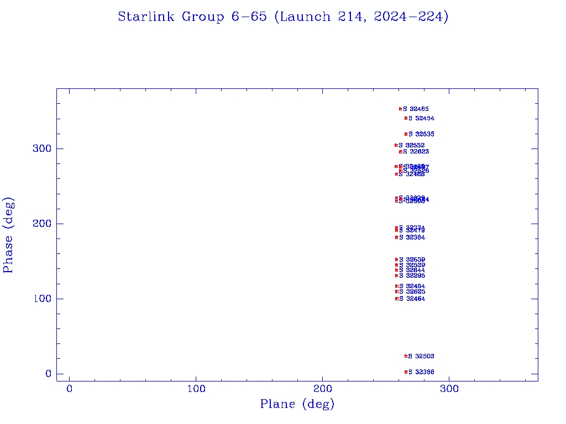Select the satellite label S 32503
This screenshot has width=566, height=424.
(421, 356)
